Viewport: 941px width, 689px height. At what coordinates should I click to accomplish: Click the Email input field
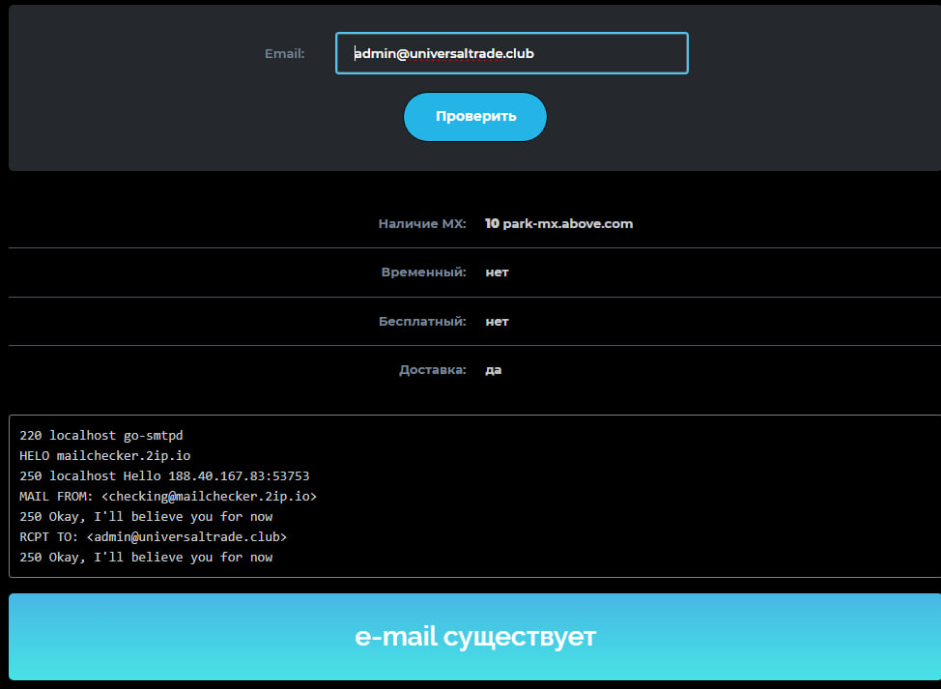[x=511, y=53]
